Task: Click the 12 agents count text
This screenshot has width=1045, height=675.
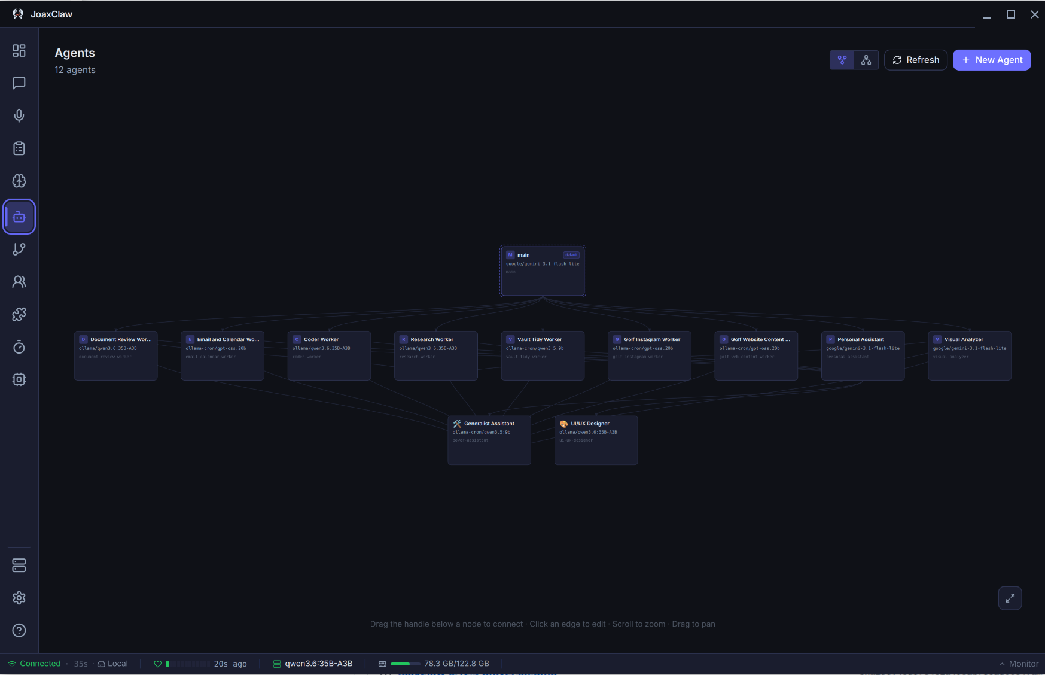Action: (x=75, y=70)
